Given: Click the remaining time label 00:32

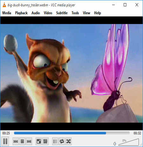Looking at the screenshot, I should coord(137,133).
